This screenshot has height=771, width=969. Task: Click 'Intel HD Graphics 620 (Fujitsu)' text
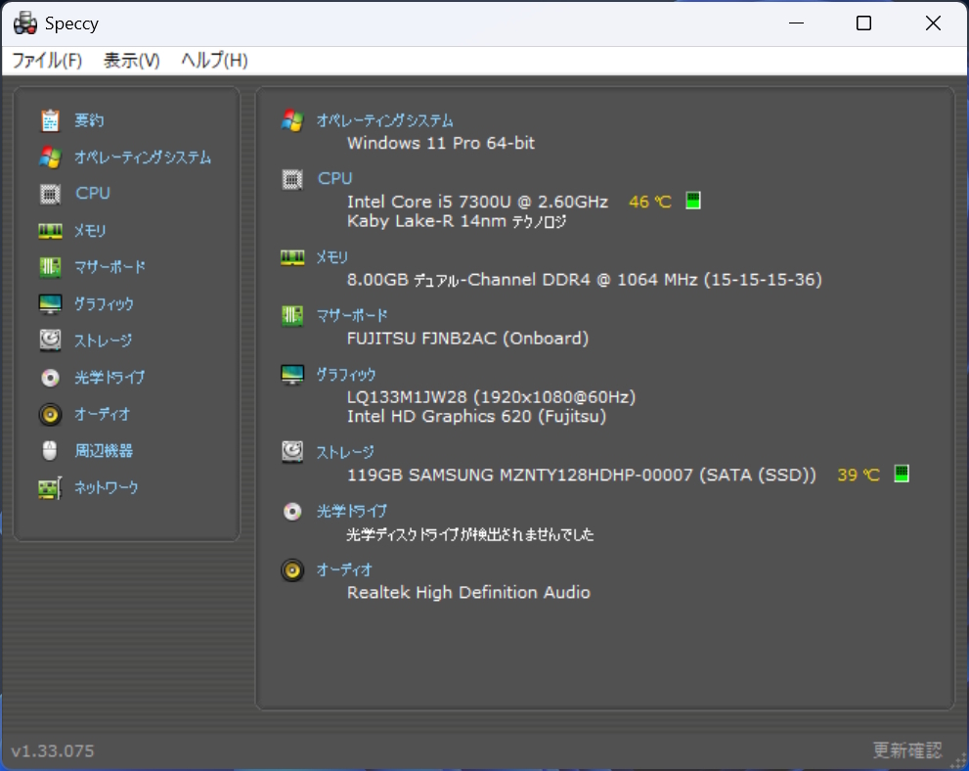click(476, 416)
